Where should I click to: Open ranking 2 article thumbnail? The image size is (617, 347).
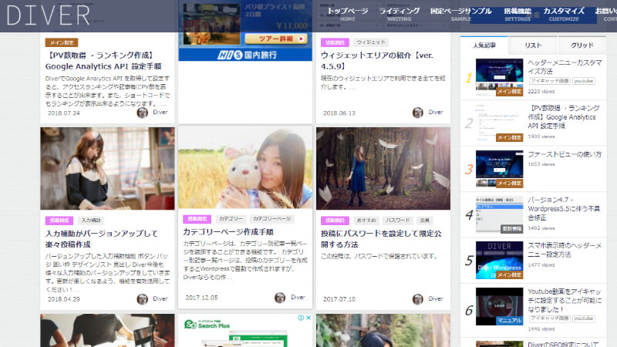point(499,123)
